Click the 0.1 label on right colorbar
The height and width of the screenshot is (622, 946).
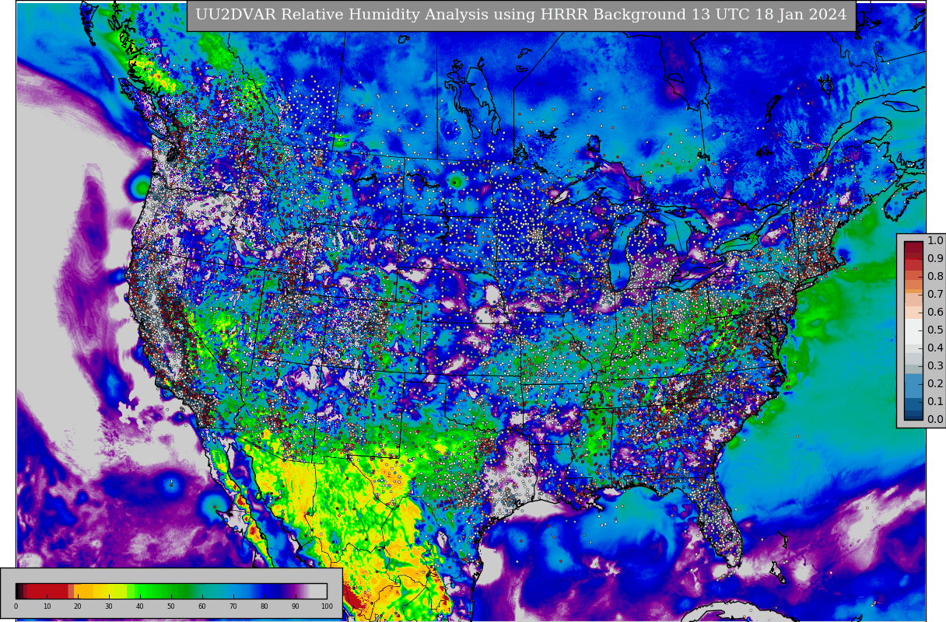(935, 401)
